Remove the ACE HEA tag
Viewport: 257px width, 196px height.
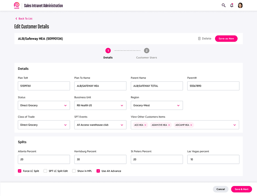145,125
